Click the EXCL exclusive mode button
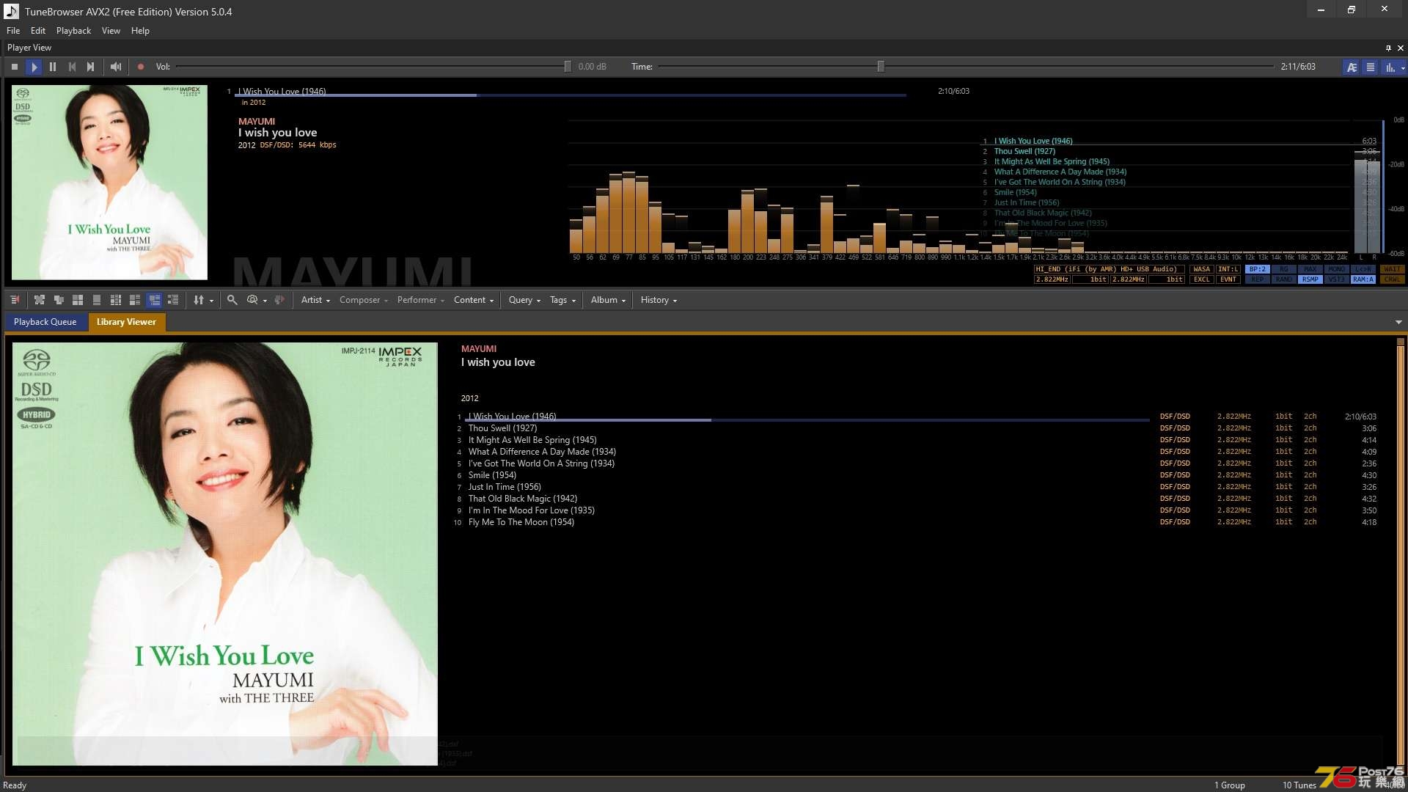The image size is (1408, 792). point(1201,279)
